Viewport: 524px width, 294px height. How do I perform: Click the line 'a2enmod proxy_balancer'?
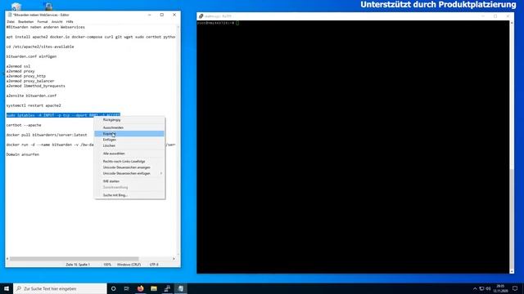(x=30, y=81)
